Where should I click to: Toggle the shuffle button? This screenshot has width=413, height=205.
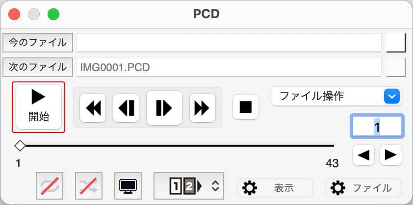(89, 186)
